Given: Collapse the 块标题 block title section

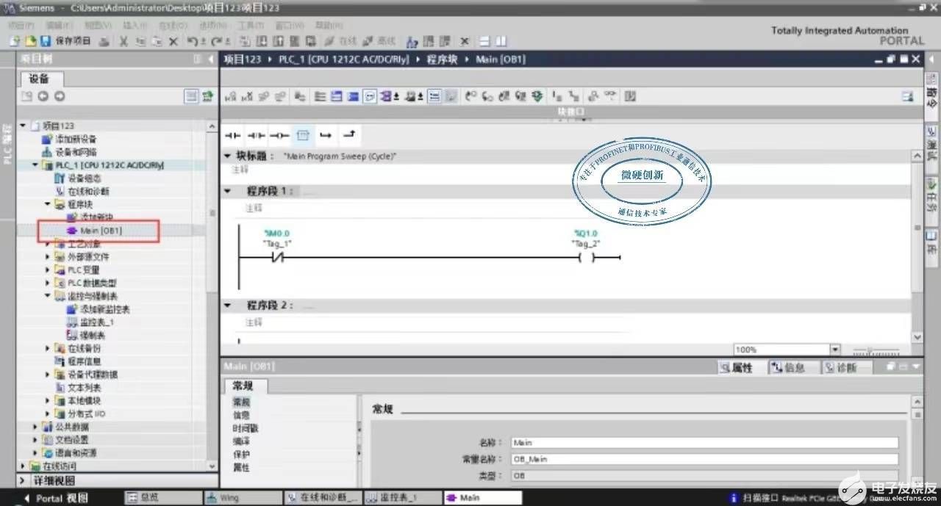Looking at the screenshot, I should 227,156.
